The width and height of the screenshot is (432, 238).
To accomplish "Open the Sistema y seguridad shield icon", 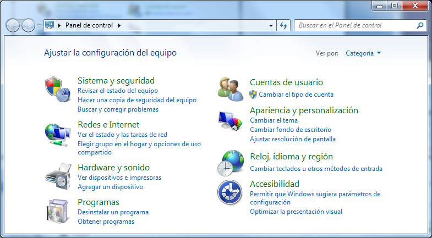I will tap(58, 90).
